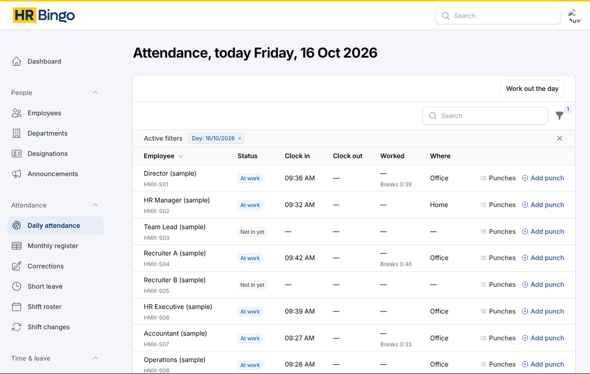Viewport: 590px width, 374px height.
Task: Click the HMX-S05 employee code
Action: 156,291
